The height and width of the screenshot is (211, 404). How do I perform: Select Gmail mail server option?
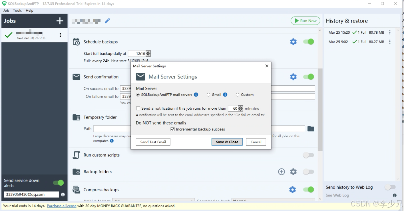[208, 95]
